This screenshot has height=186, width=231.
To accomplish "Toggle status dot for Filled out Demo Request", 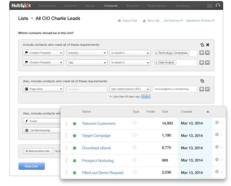I will pyautogui.click(x=75, y=173).
